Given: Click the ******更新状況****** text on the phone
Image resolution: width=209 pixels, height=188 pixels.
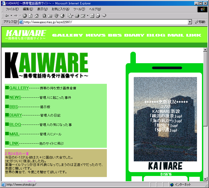Looking at the screenshot, I should 166,102.
